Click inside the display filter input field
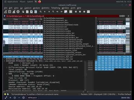The height and width of the screenshot is (100, 134). point(62,16)
